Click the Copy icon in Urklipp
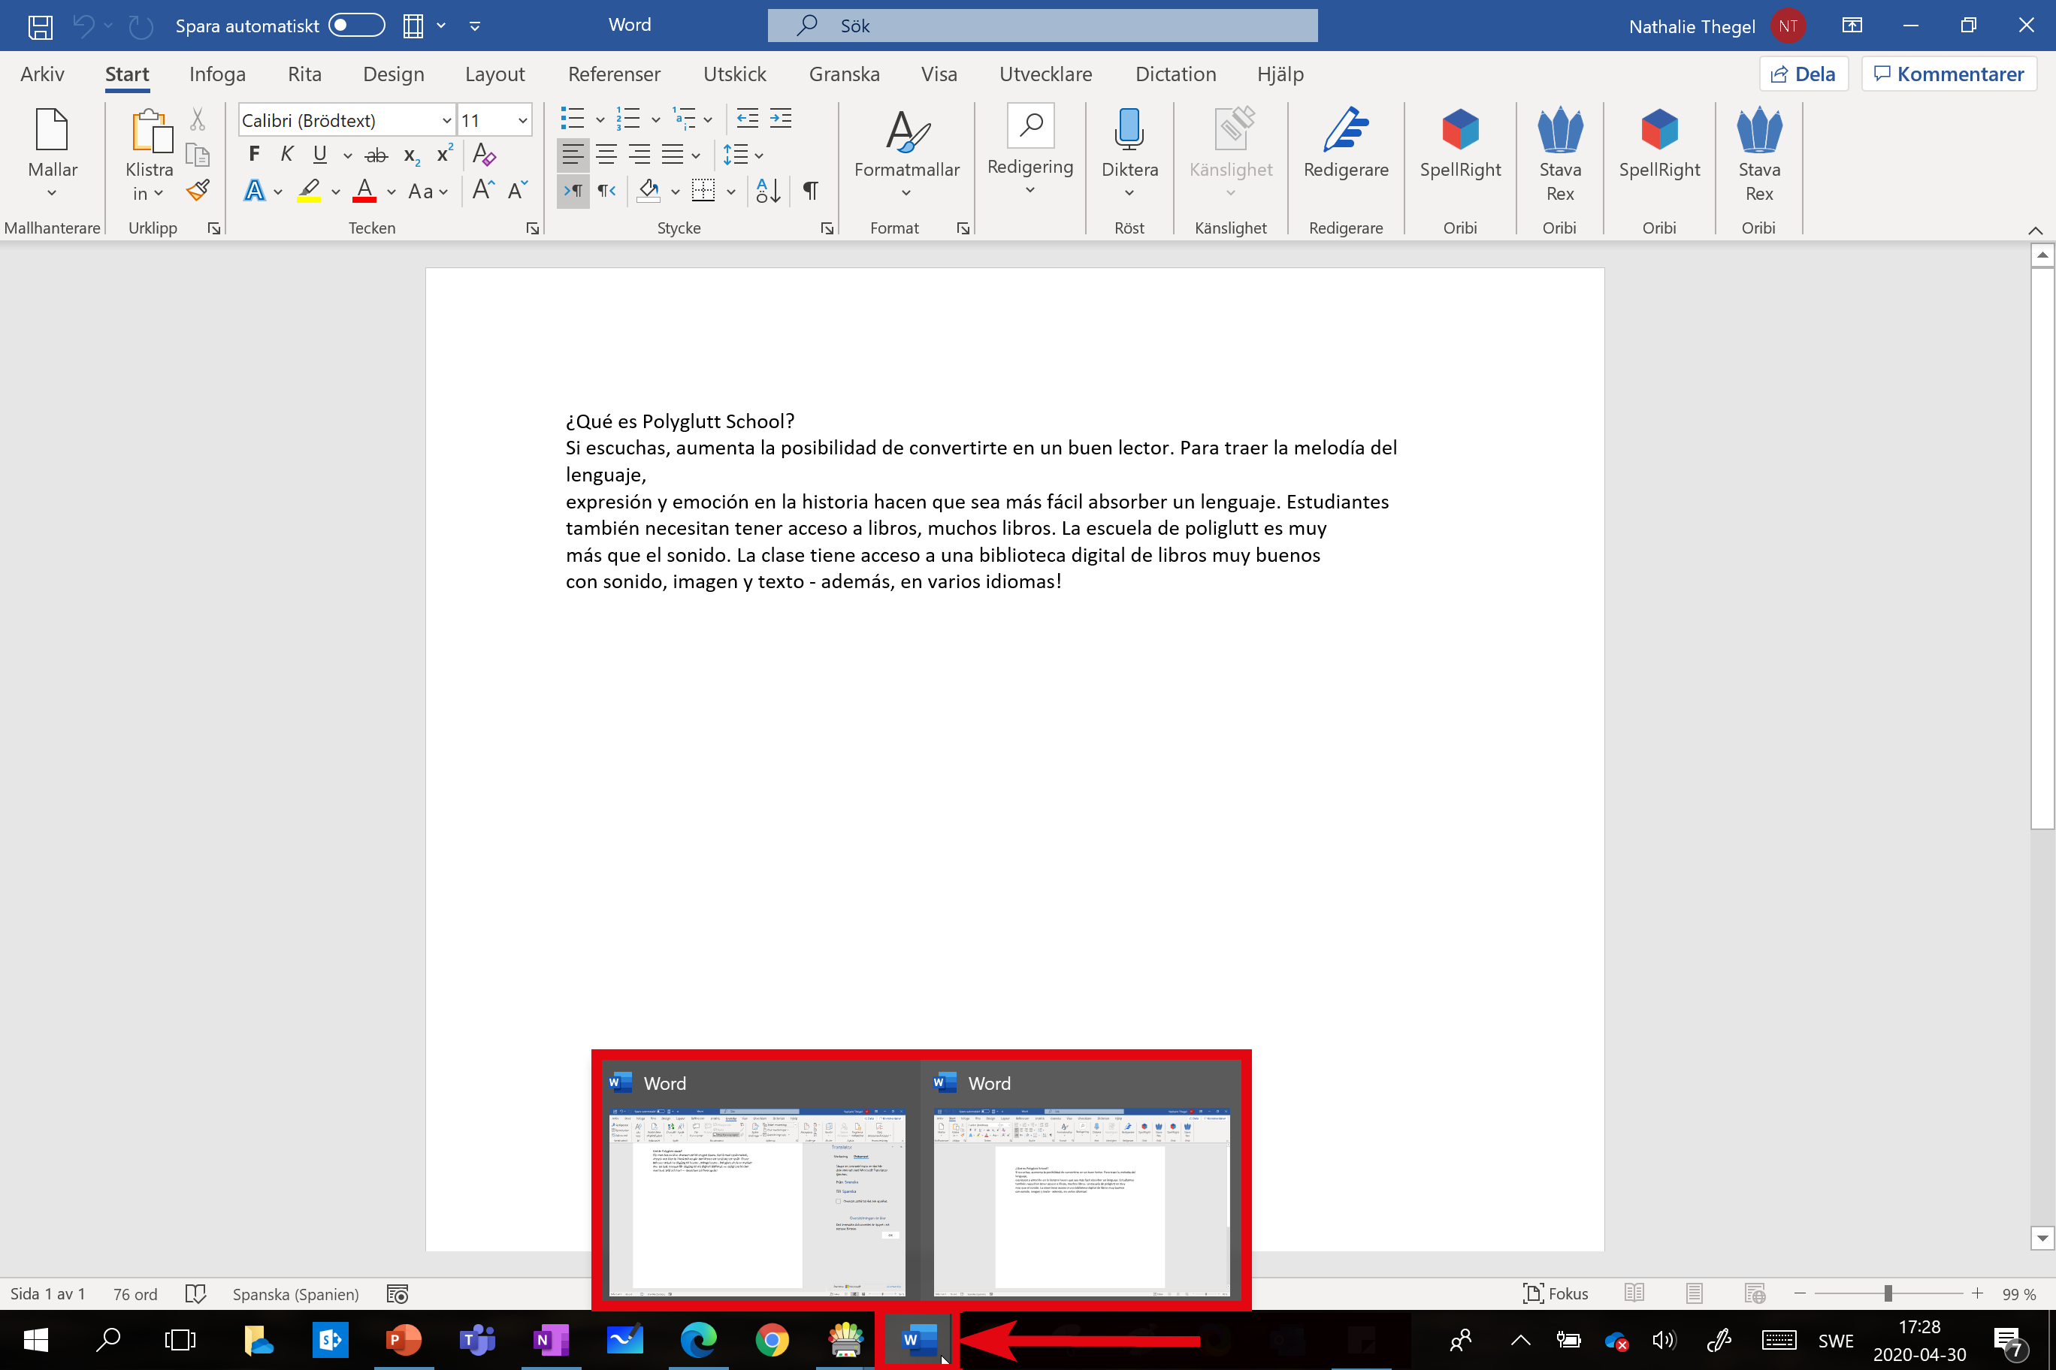The image size is (2056, 1370). [x=198, y=155]
